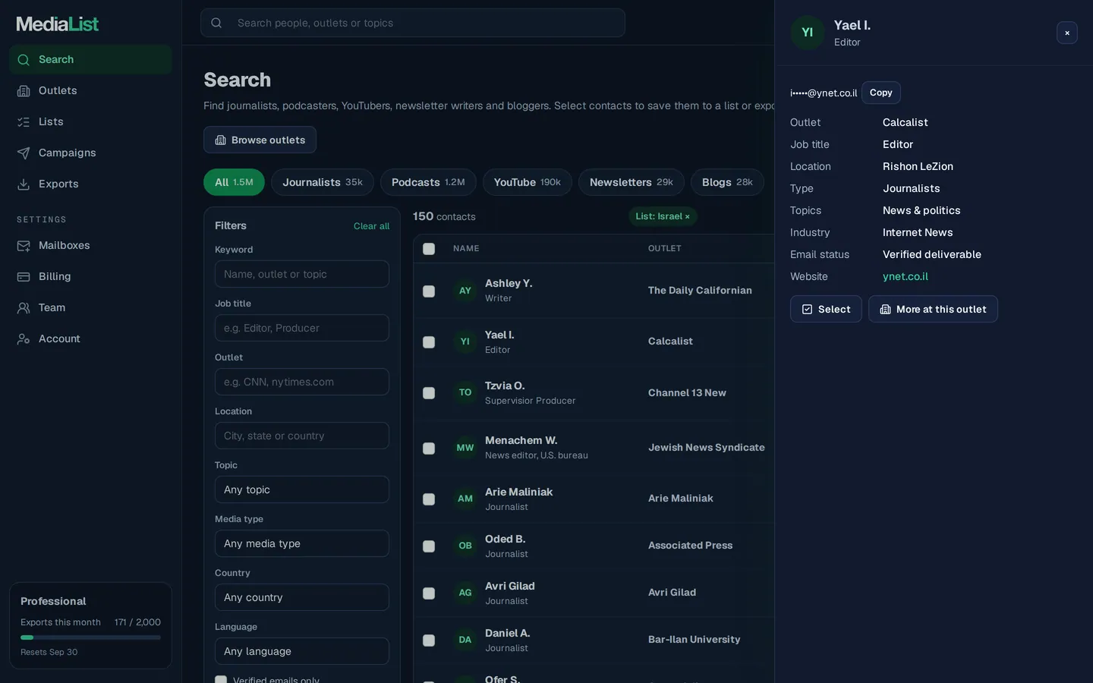Open the ynet.co.il website link
Viewport: 1093px width, 683px height.
point(906,277)
